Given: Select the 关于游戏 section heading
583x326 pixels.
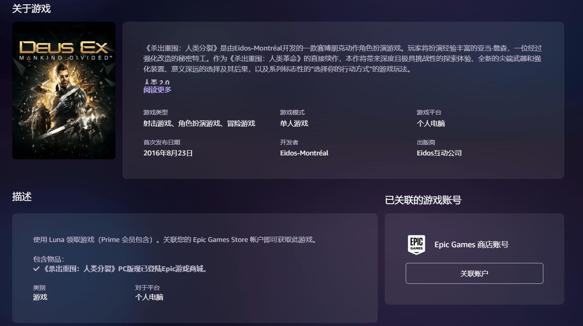Looking at the screenshot, I should click(x=31, y=8).
